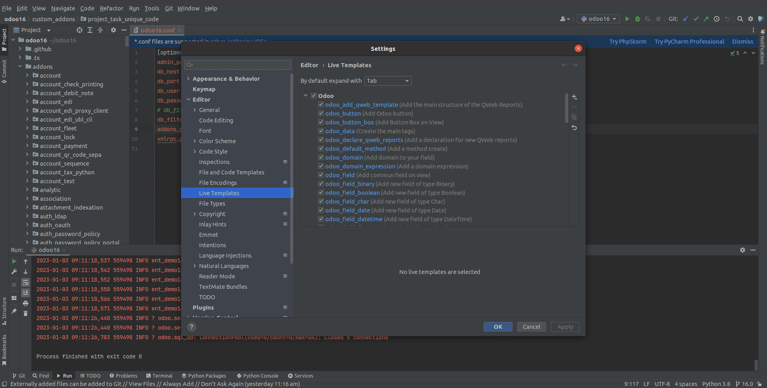
Task: Open the Terminal tool window tab
Action: pos(159,376)
